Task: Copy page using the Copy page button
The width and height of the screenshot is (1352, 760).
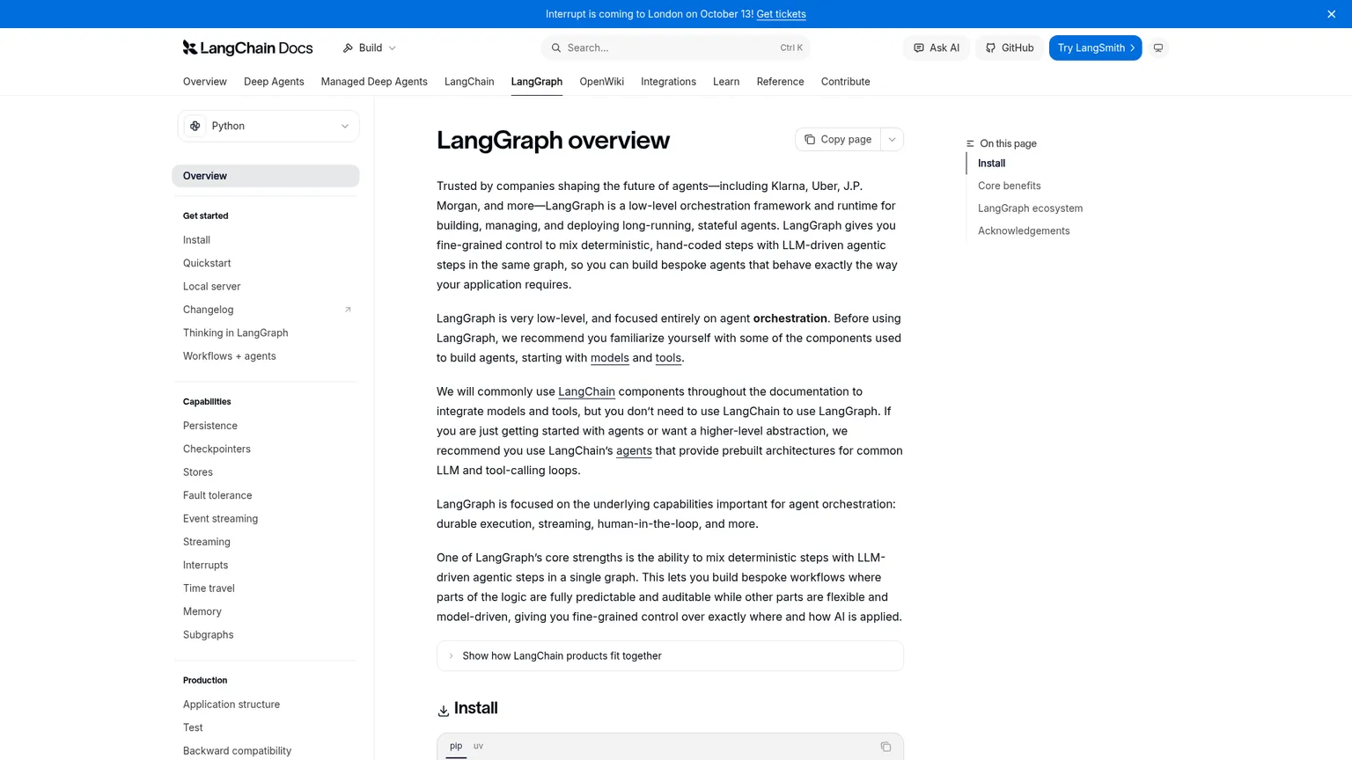Action: pos(838,139)
